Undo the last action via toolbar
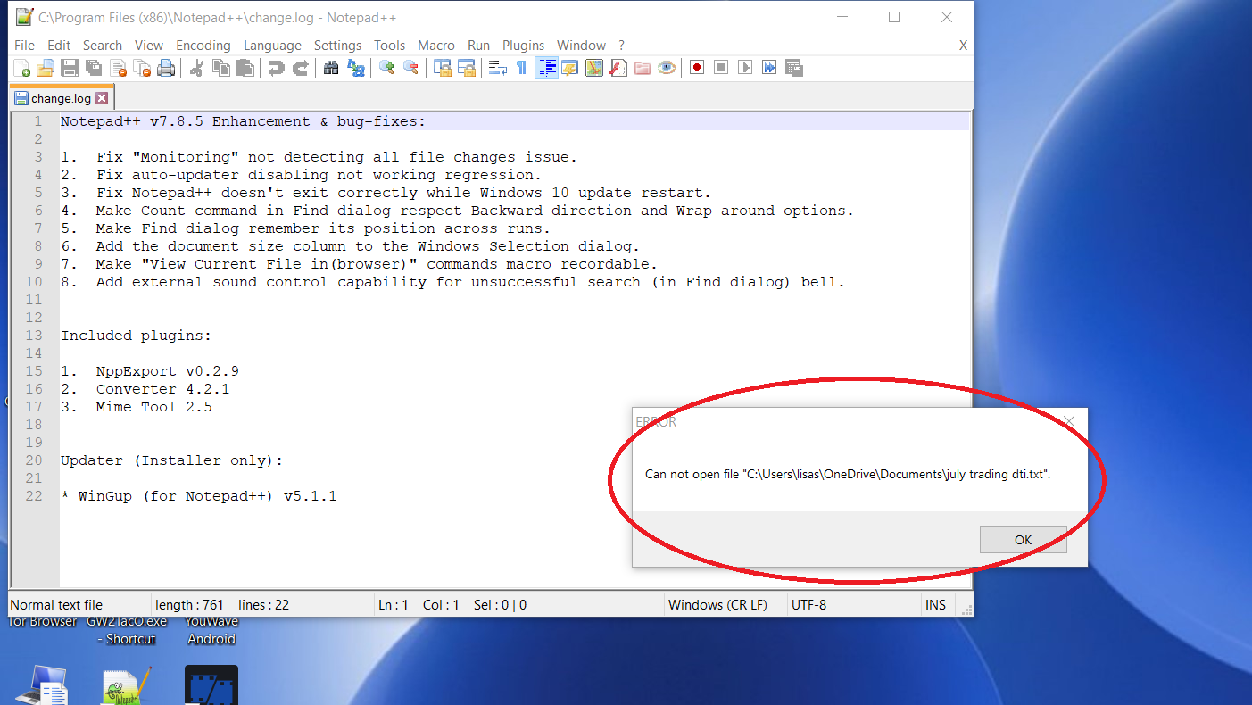The height and width of the screenshot is (705, 1252). (x=277, y=68)
